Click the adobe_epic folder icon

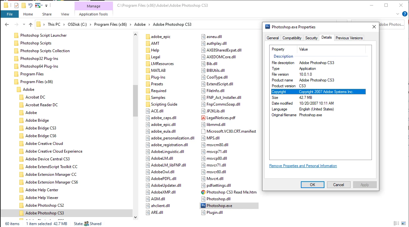(x=148, y=36)
